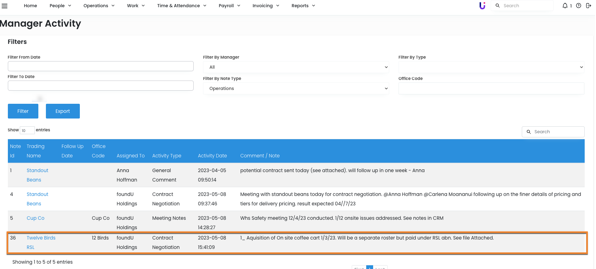Viewport: 596px width, 269px height.
Task: Open the Cup Co trading name link
Action: click(x=36, y=218)
